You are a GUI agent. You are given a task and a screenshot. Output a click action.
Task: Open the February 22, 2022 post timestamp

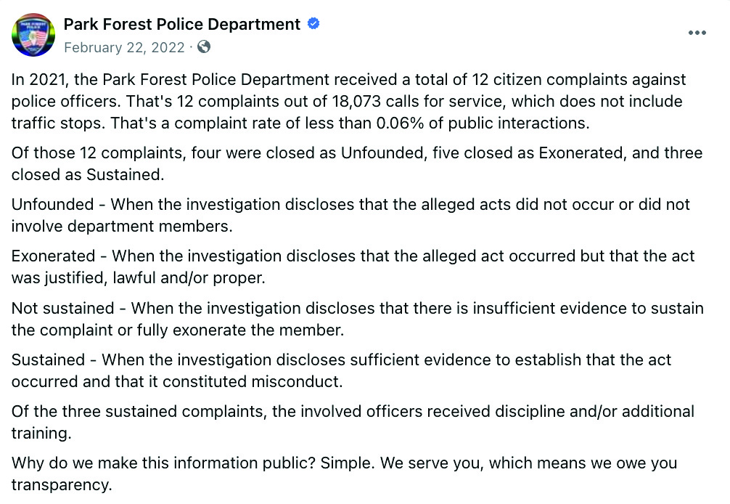point(126,47)
